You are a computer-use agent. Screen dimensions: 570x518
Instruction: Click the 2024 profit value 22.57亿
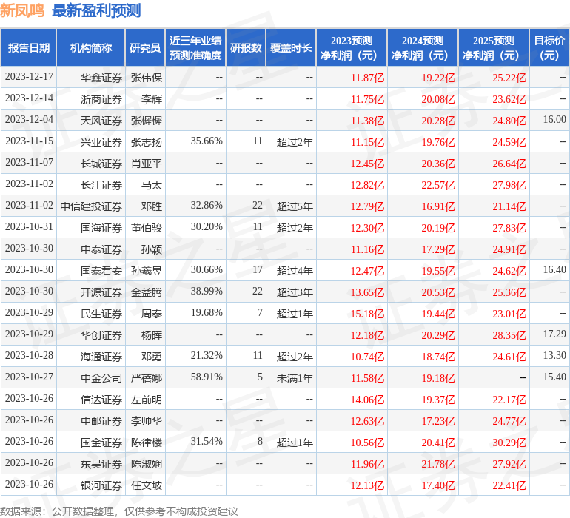coord(438,185)
